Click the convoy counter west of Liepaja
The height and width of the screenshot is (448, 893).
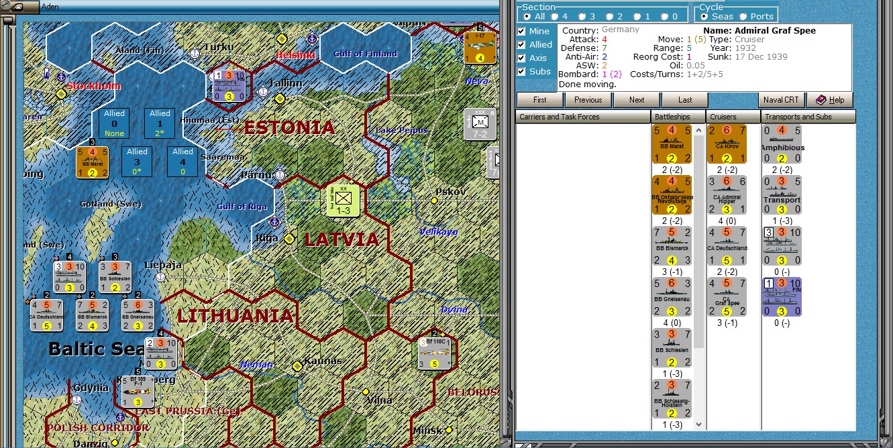coord(69,277)
